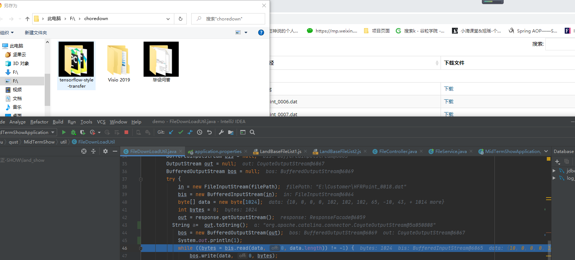The image size is (575, 260).
Task: Open the Window menu
Action: [x=118, y=122]
